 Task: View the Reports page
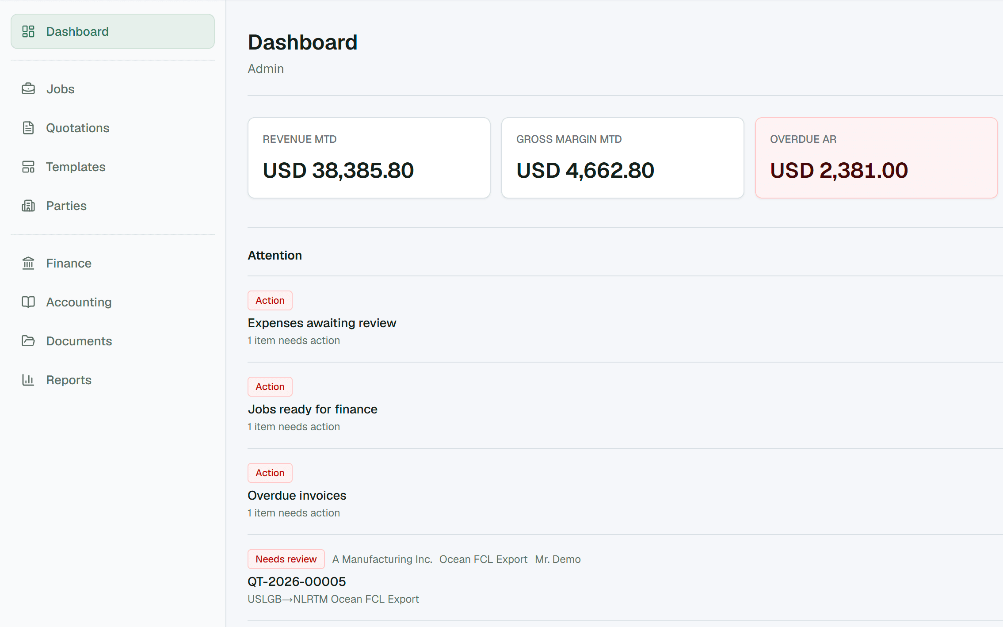click(x=113, y=380)
